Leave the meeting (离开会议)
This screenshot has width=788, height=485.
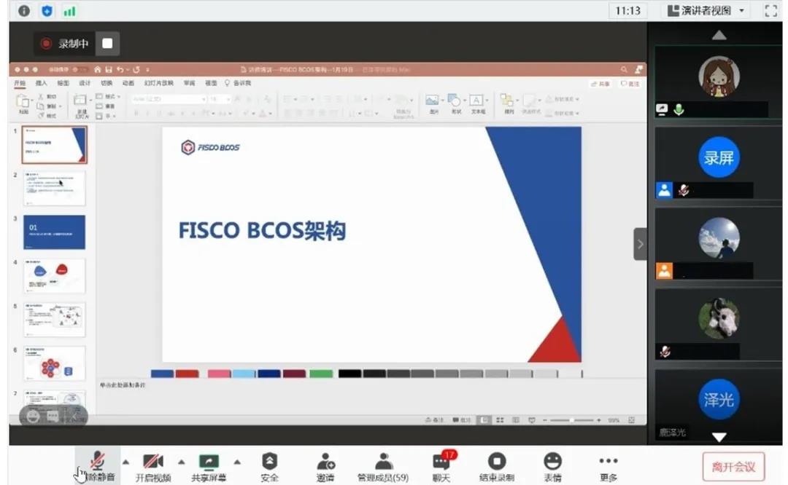coord(733,467)
